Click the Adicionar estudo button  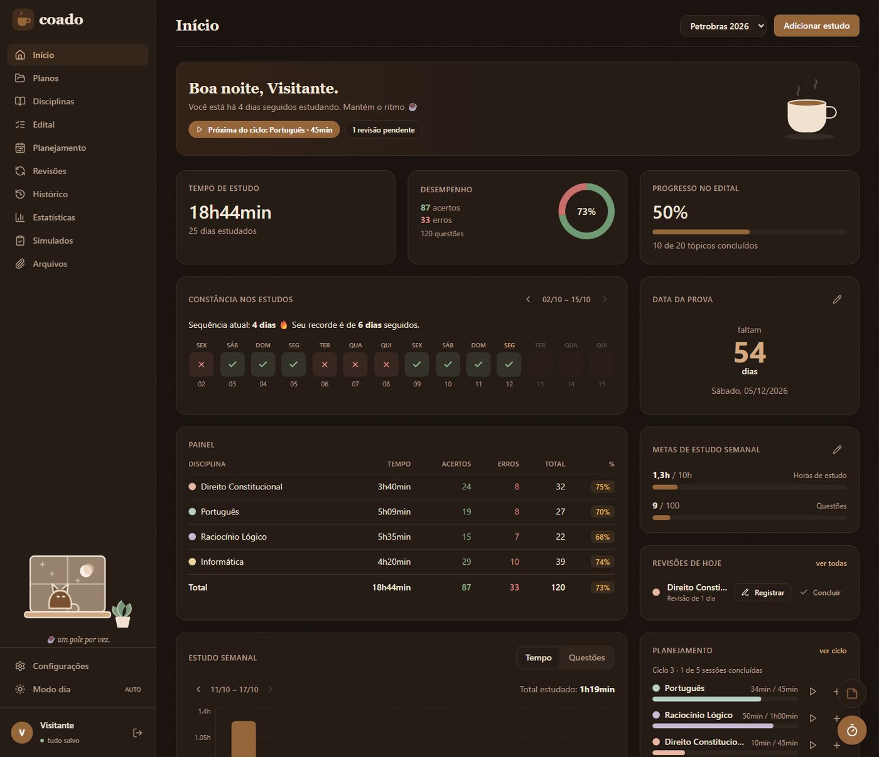816,26
